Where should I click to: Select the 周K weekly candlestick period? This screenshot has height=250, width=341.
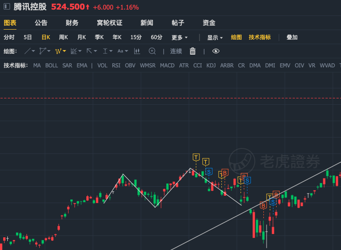63,37
